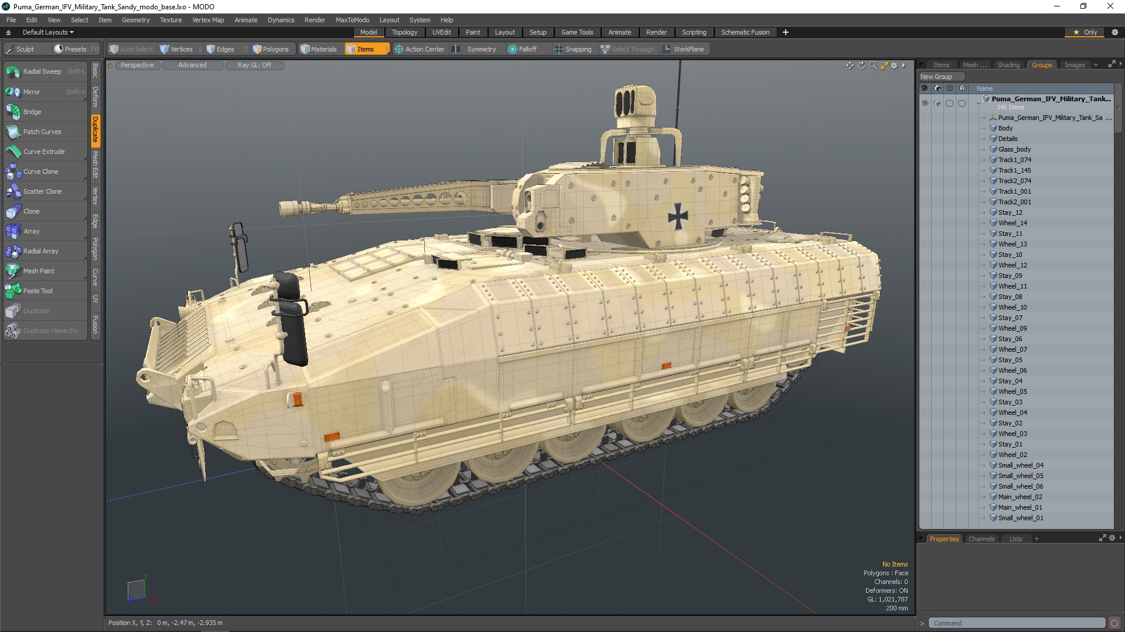Open Default Layouts dropdown

[48, 32]
